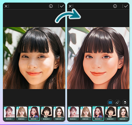Apply with the checkmark in the right panel

click(x=126, y=6)
